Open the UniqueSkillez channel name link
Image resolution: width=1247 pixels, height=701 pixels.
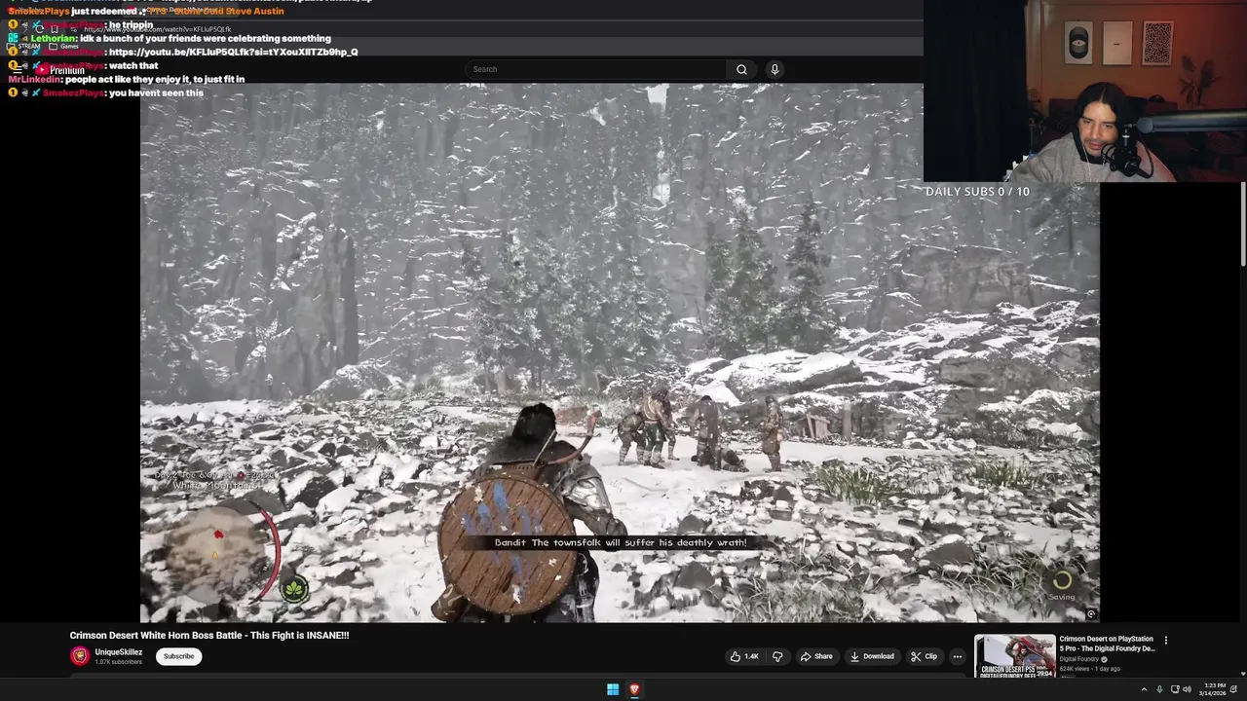pyautogui.click(x=119, y=652)
